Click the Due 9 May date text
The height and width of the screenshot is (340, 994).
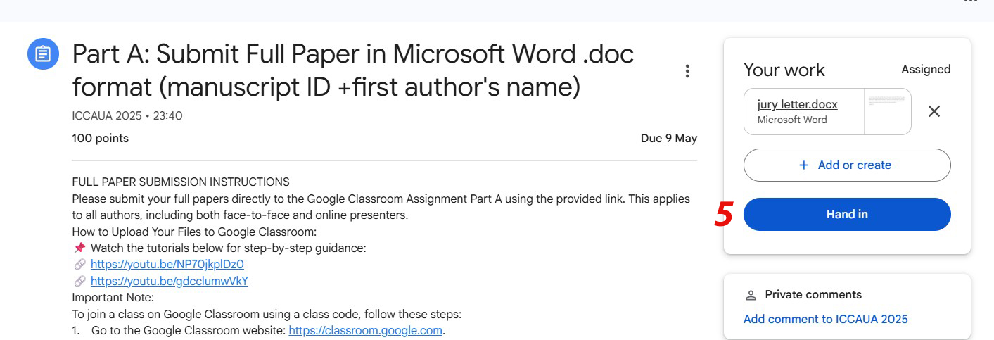coord(668,138)
